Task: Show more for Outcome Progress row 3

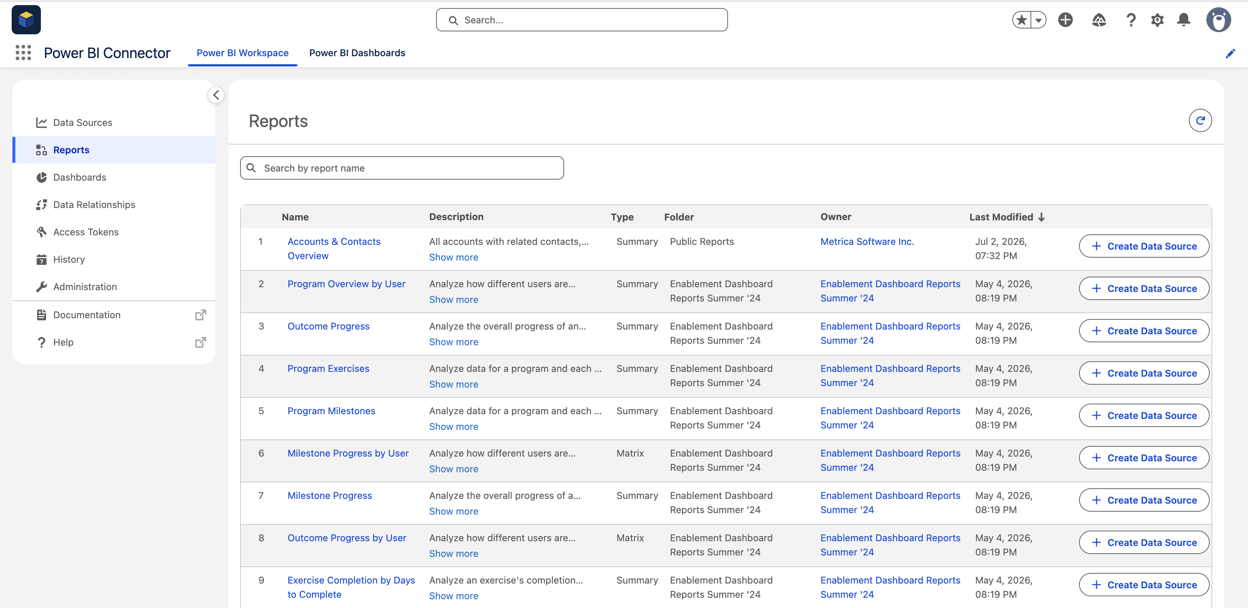Action: point(454,342)
